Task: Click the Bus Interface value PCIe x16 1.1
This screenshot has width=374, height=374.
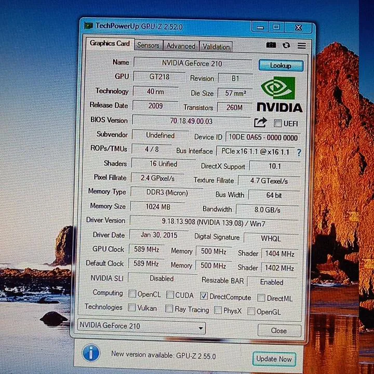Action: pyautogui.click(x=255, y=152)
